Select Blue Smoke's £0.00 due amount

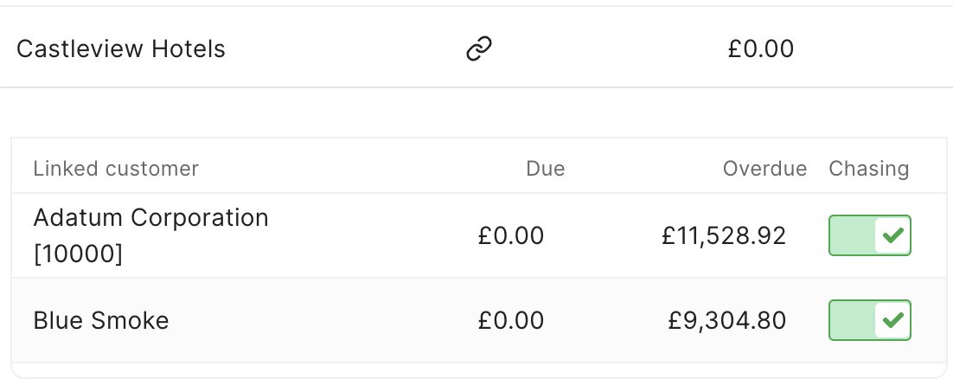pyautogui.click(x=510, y=320)
